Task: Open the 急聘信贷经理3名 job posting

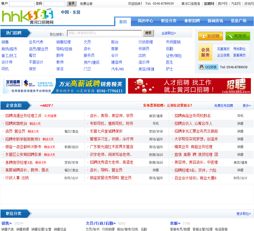Action: tap(19, 162)
